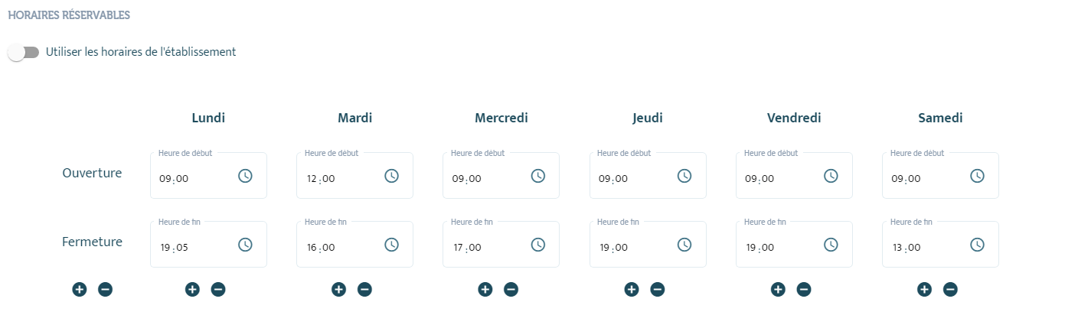Click the plus icon below Fermeture label
This screenshot has height=315, width=1065.
pyautogui.click(x=80, y=290)
